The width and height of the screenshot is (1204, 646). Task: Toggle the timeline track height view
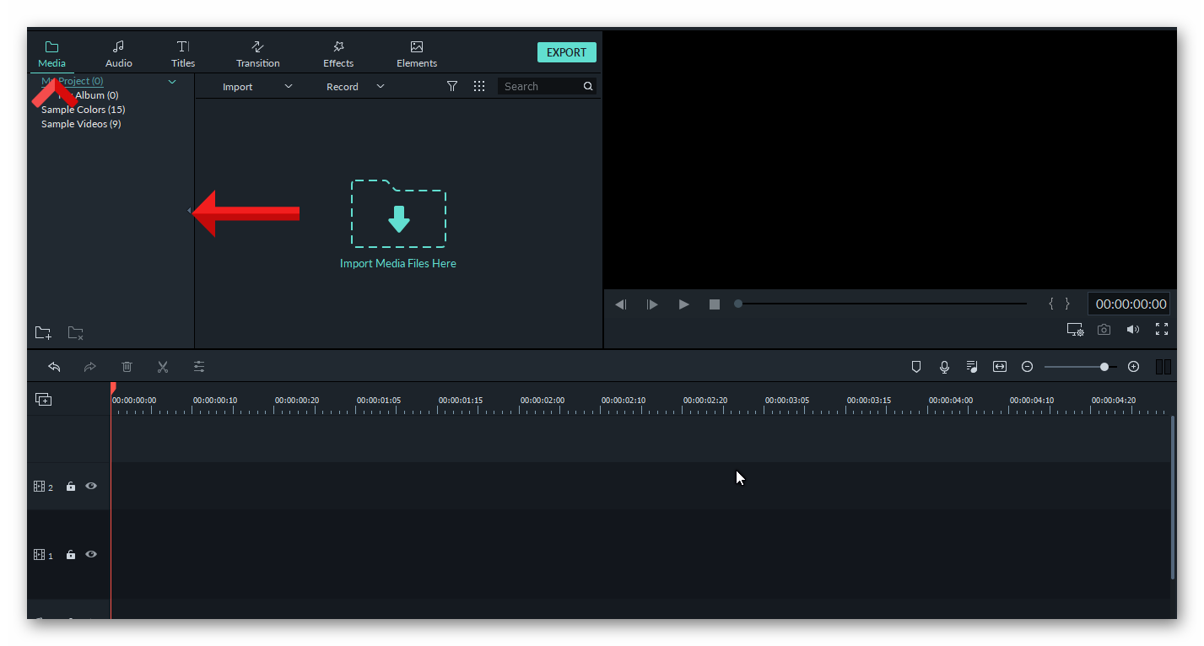click(1164, 367)
